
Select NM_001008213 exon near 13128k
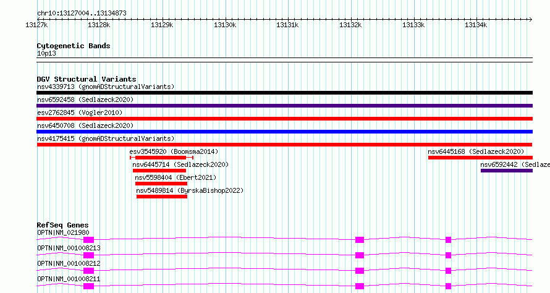point(89,255)
